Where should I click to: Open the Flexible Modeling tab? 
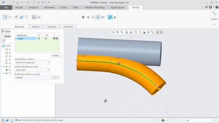pos(94,8)
